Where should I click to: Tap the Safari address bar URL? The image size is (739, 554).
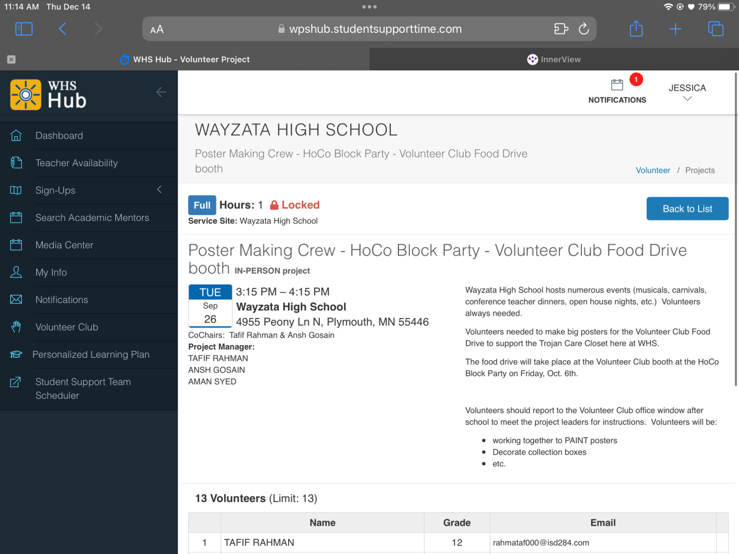point(375,29)
